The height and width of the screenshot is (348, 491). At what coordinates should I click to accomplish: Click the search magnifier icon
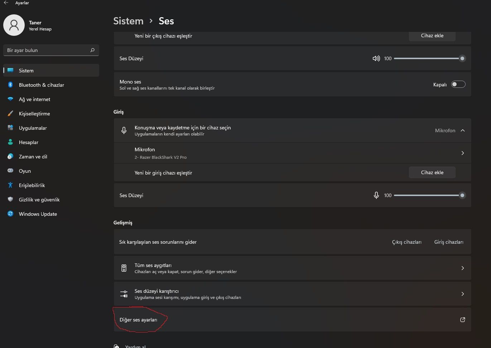coord(92,50)
